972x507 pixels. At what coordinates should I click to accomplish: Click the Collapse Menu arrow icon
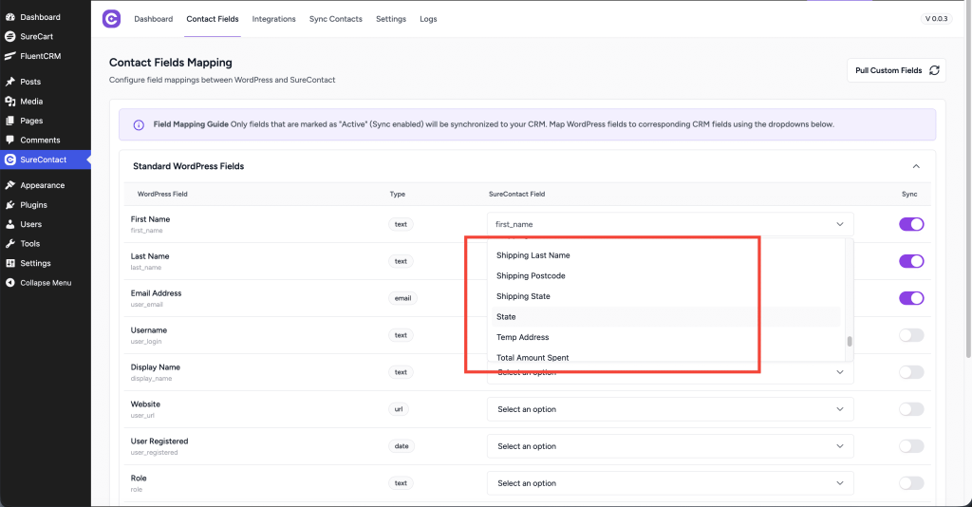9,283
